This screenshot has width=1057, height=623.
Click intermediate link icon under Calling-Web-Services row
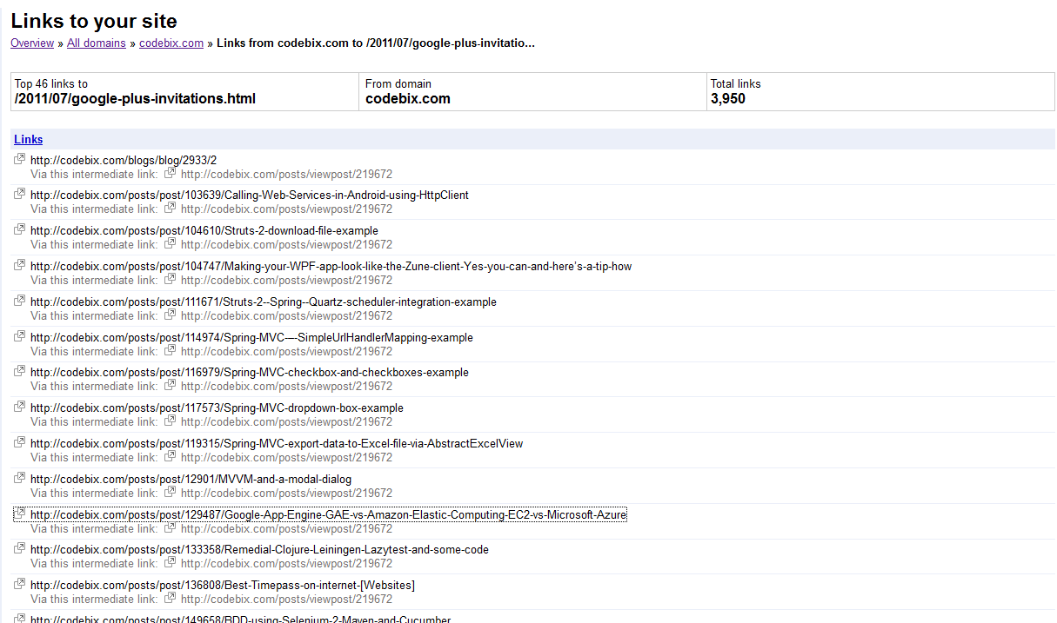pyautogui.click(x=171, y=209)
